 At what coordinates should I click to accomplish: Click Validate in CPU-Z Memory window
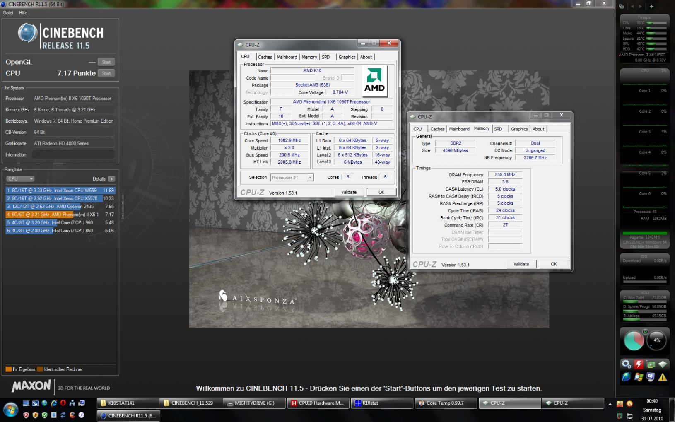click(521, 264)
